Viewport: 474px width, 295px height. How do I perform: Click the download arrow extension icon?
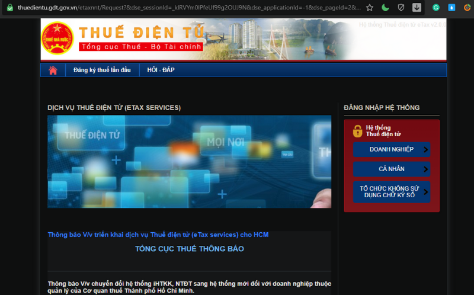pos(417,8)
